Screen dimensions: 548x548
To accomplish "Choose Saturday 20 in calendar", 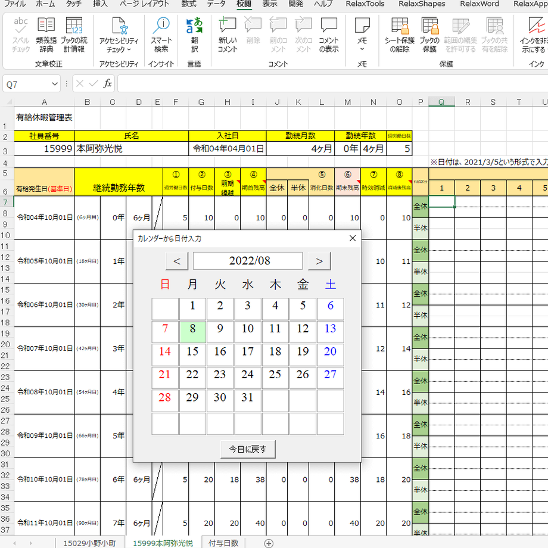I will point(330,354).
